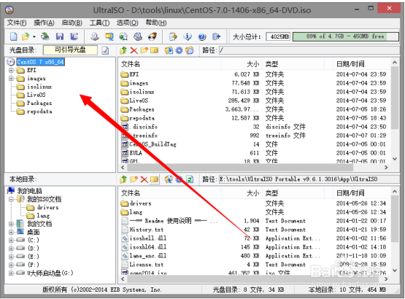Open the 帮助(H) menu
The width and height of the screenshot is (405, 299).
156,23
